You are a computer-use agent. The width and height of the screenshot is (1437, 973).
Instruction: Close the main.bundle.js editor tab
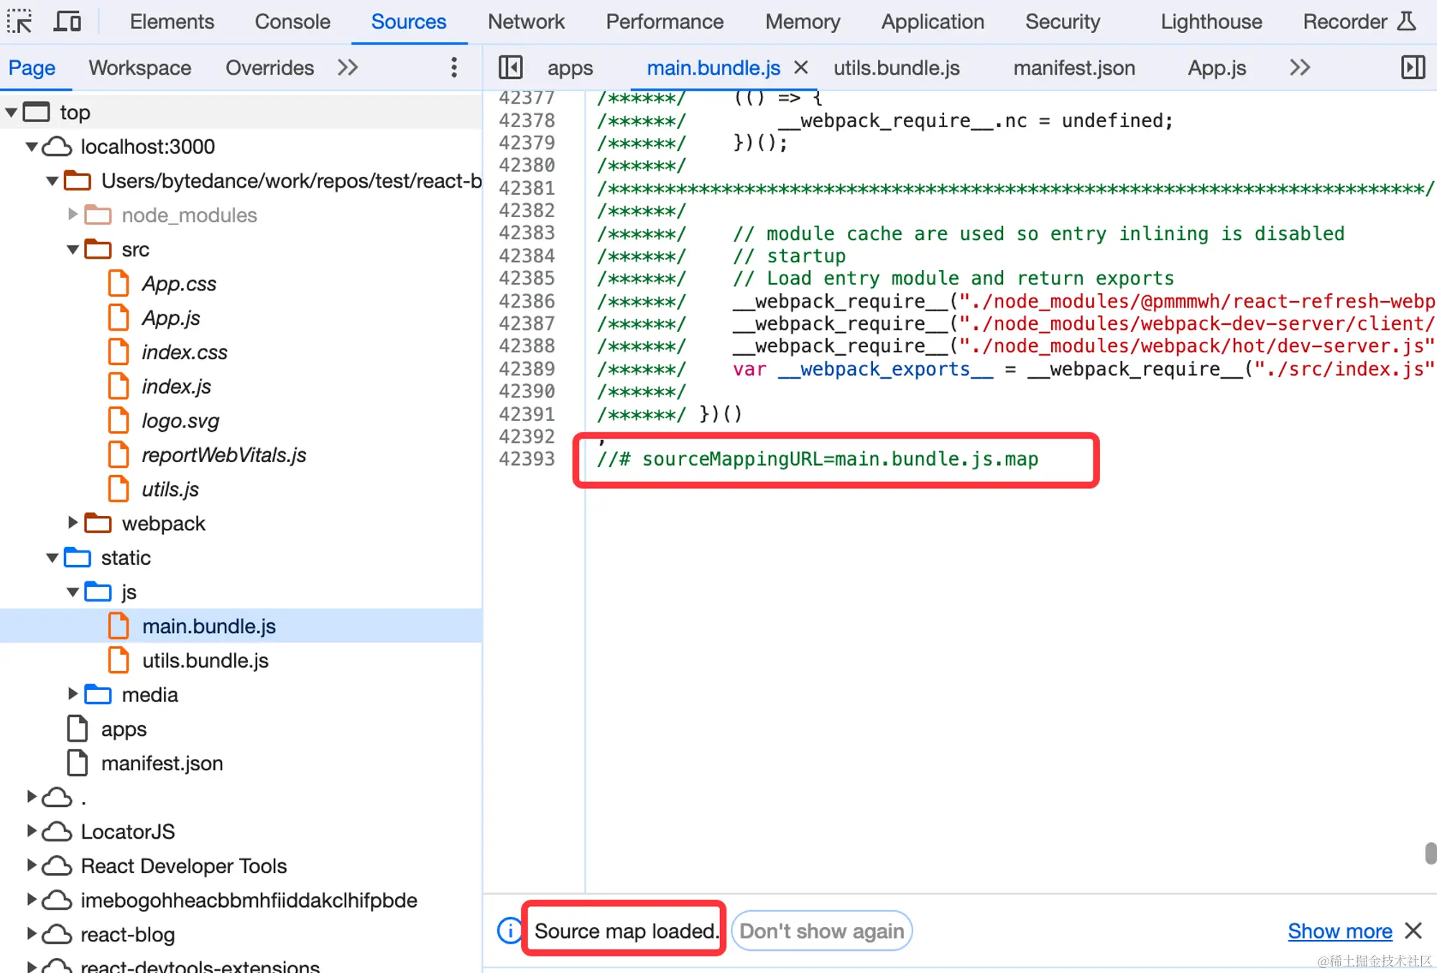tap(801, 68)
